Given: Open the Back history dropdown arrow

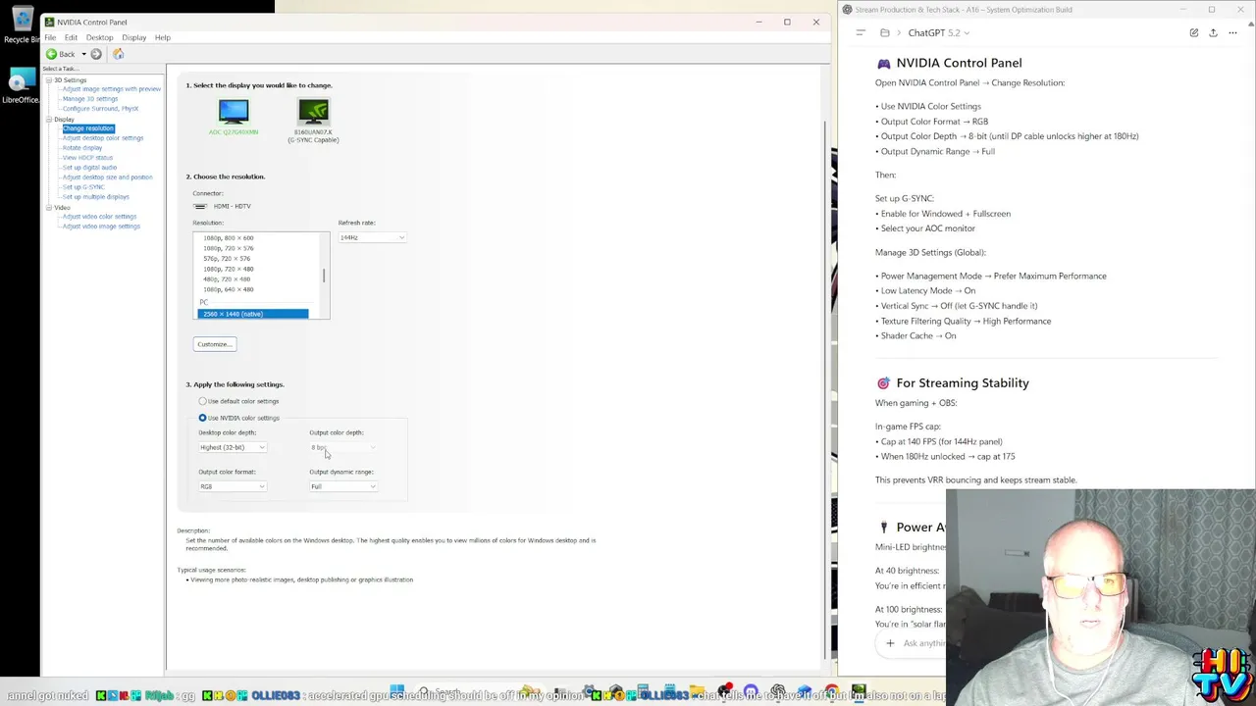Looking at the screenshot, I should click(83, 54).
